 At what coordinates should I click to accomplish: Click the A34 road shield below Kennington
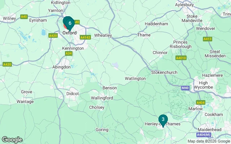(x=69, y=53)
